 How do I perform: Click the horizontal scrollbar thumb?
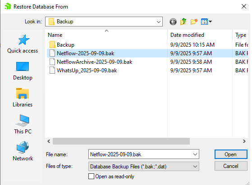click(121, 141)
